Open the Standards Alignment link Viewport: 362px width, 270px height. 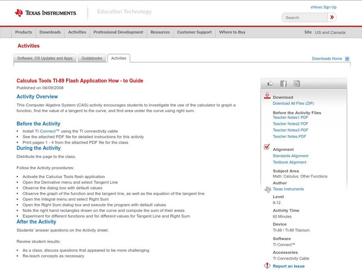[x=291, y=156]
